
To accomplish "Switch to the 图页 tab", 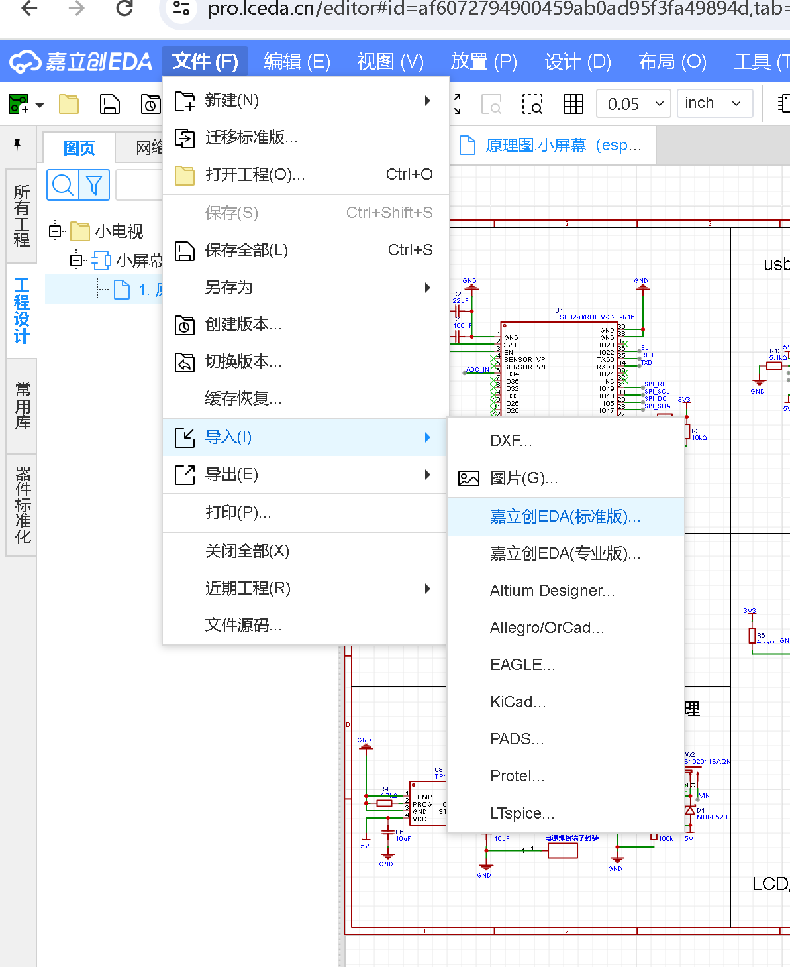I will pyautogui.click(x=79, y=148).
